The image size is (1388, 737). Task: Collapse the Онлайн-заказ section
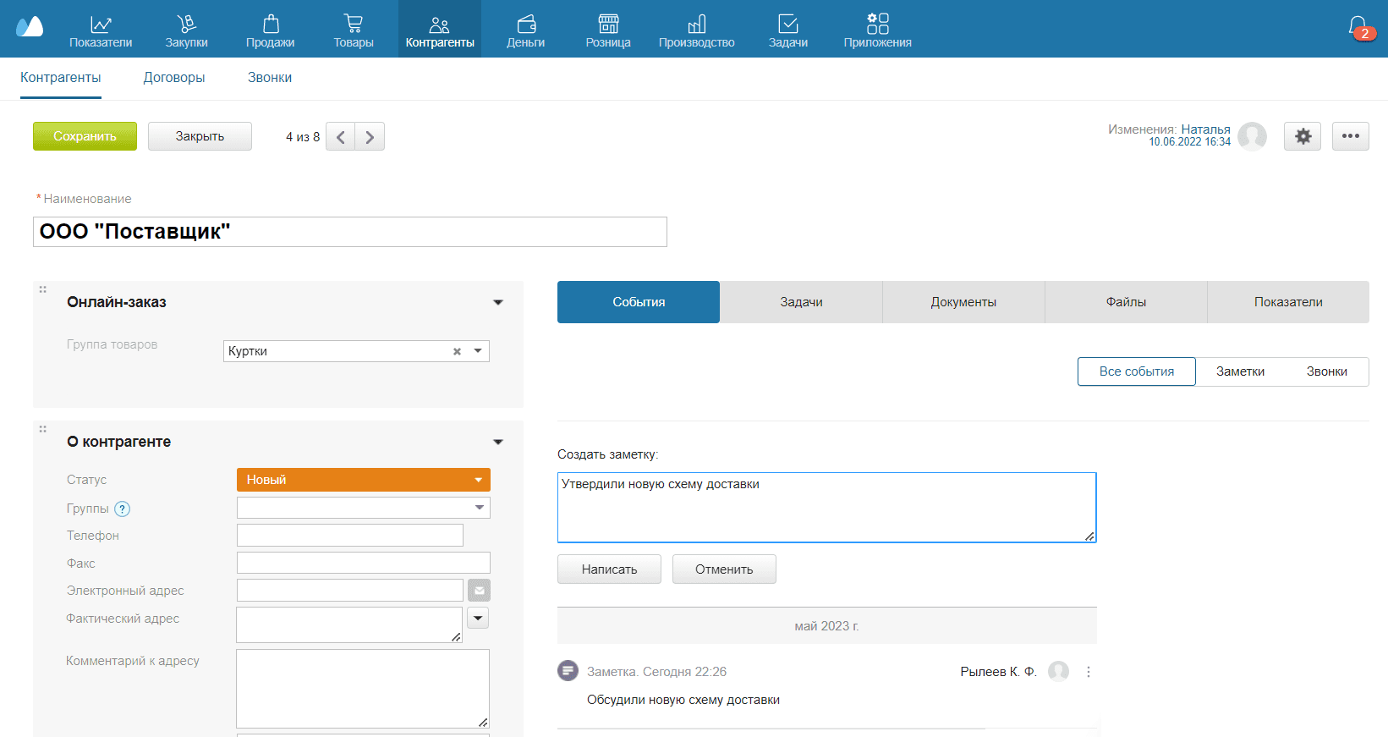(x=498, y=302)
